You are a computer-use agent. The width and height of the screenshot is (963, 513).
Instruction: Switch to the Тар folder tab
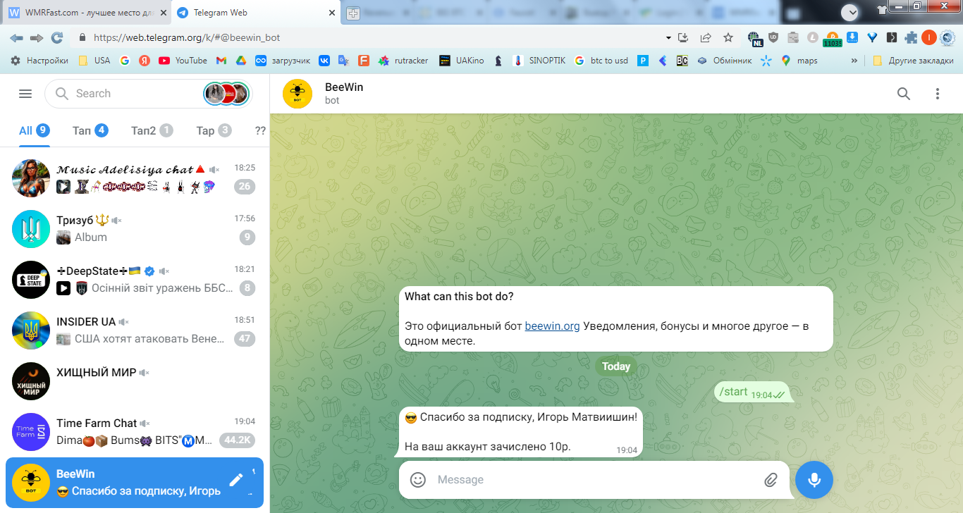(214, 130)
